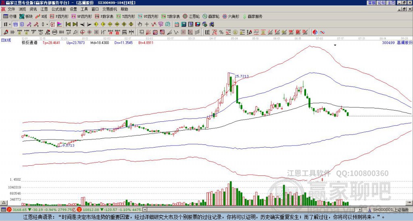The height and width of the screenshot is (221, 413).
Task: Click the 客服 button in title bar
Action: click(371, 3)
